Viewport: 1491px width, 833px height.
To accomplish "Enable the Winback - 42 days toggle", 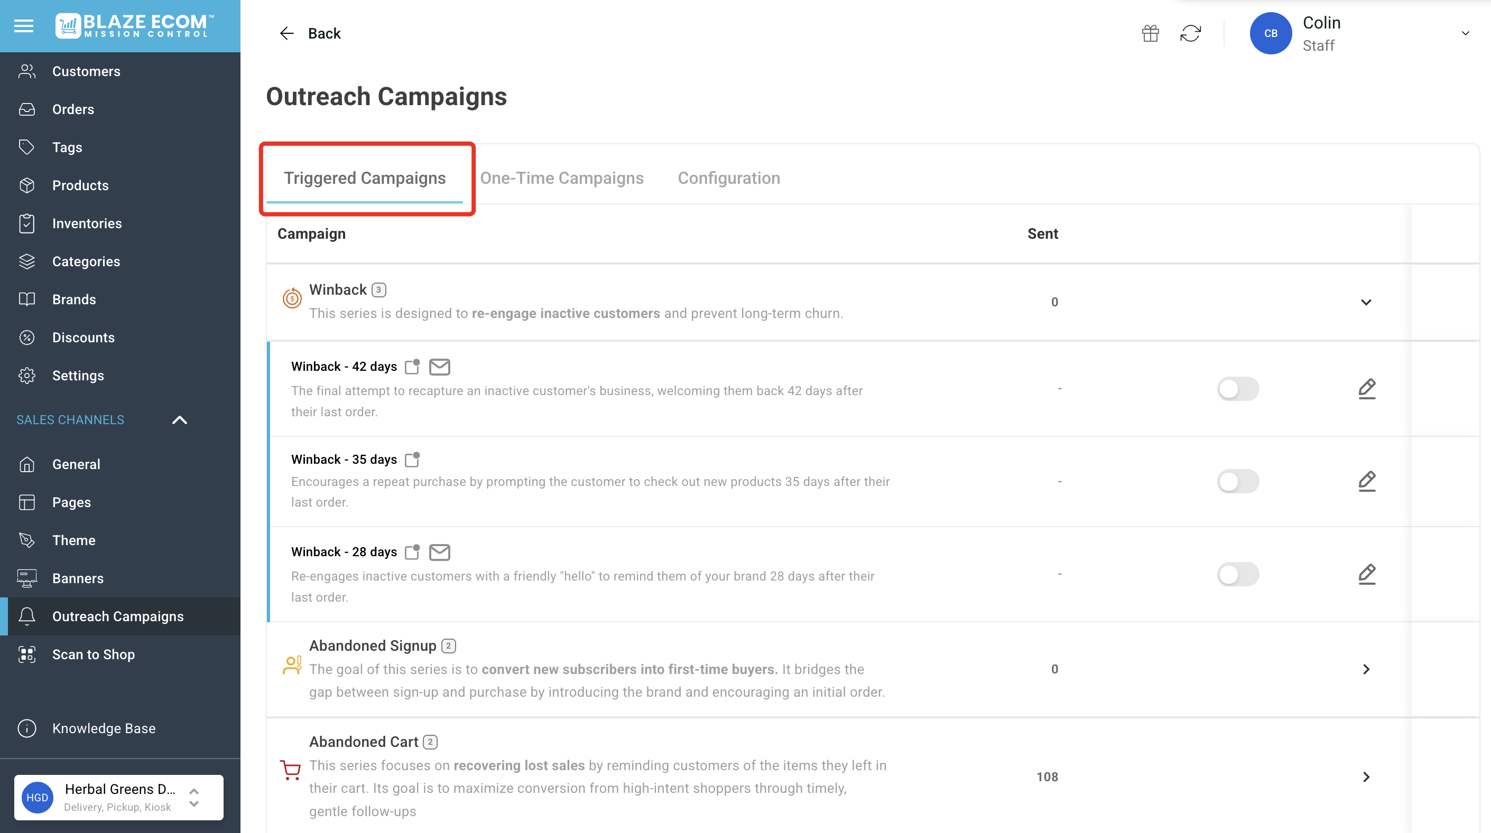I will 1237,389.
